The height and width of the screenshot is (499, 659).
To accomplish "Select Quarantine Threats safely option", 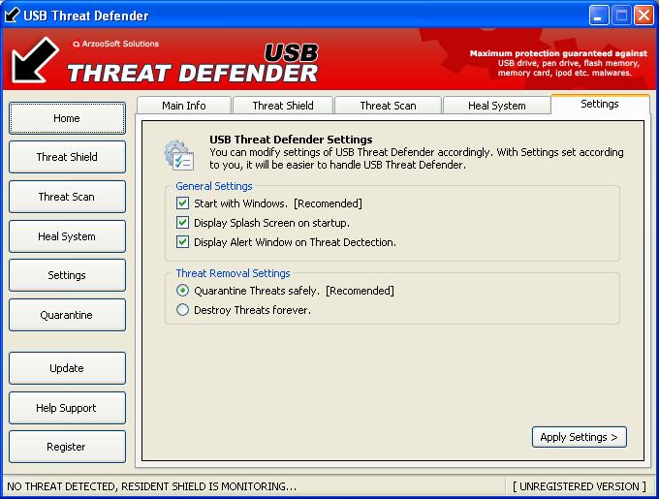I will (182, 291).
